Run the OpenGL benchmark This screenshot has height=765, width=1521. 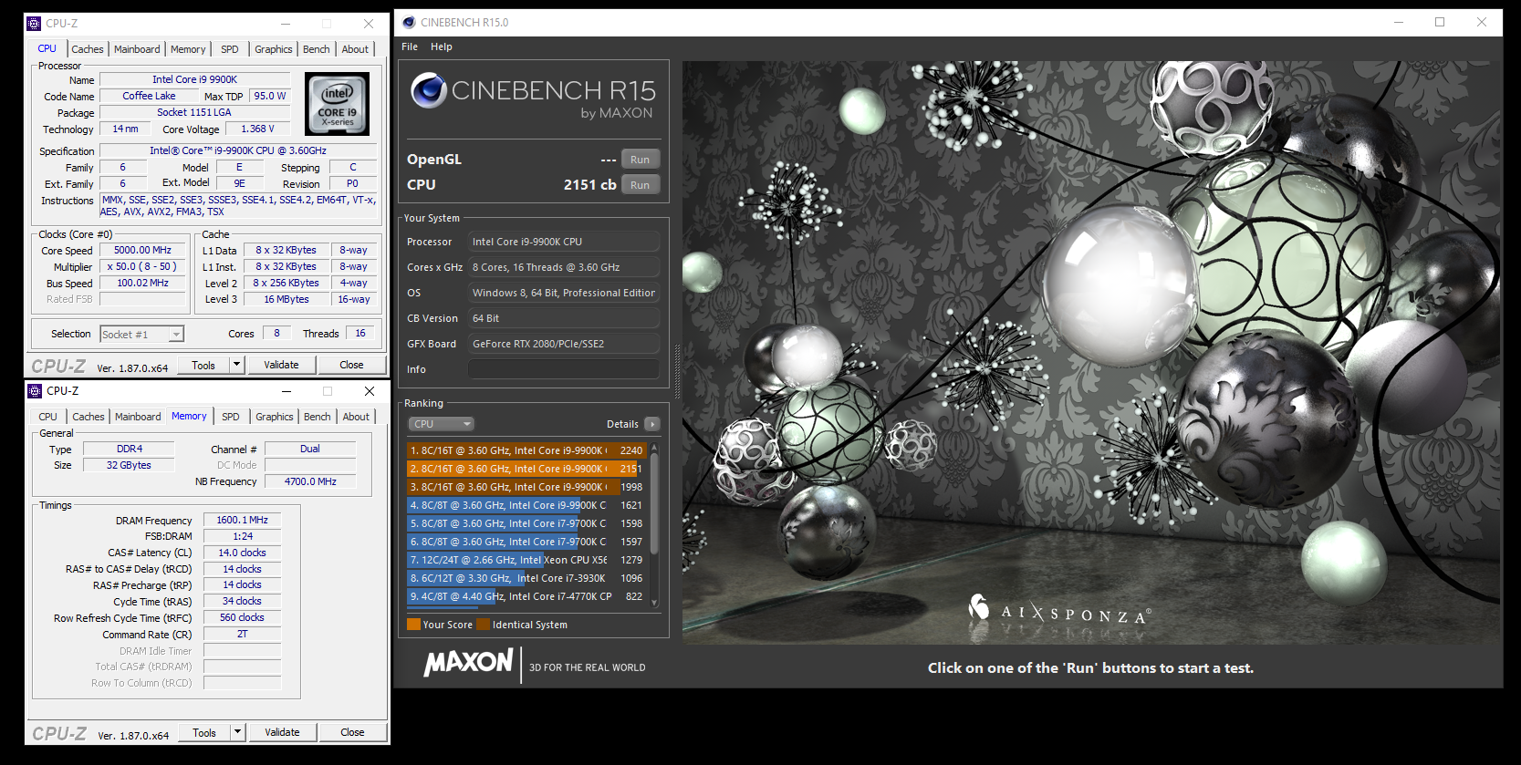[x=641, y=160]
